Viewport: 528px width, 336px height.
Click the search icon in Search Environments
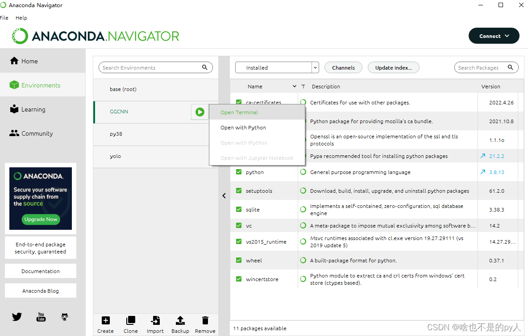[x=205, y=67]
